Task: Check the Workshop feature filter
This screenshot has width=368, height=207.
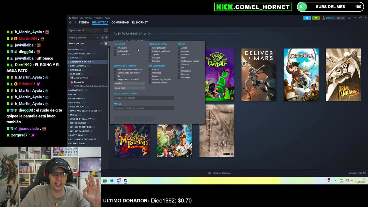Action: pyautogui.click(x=150, y=73)
